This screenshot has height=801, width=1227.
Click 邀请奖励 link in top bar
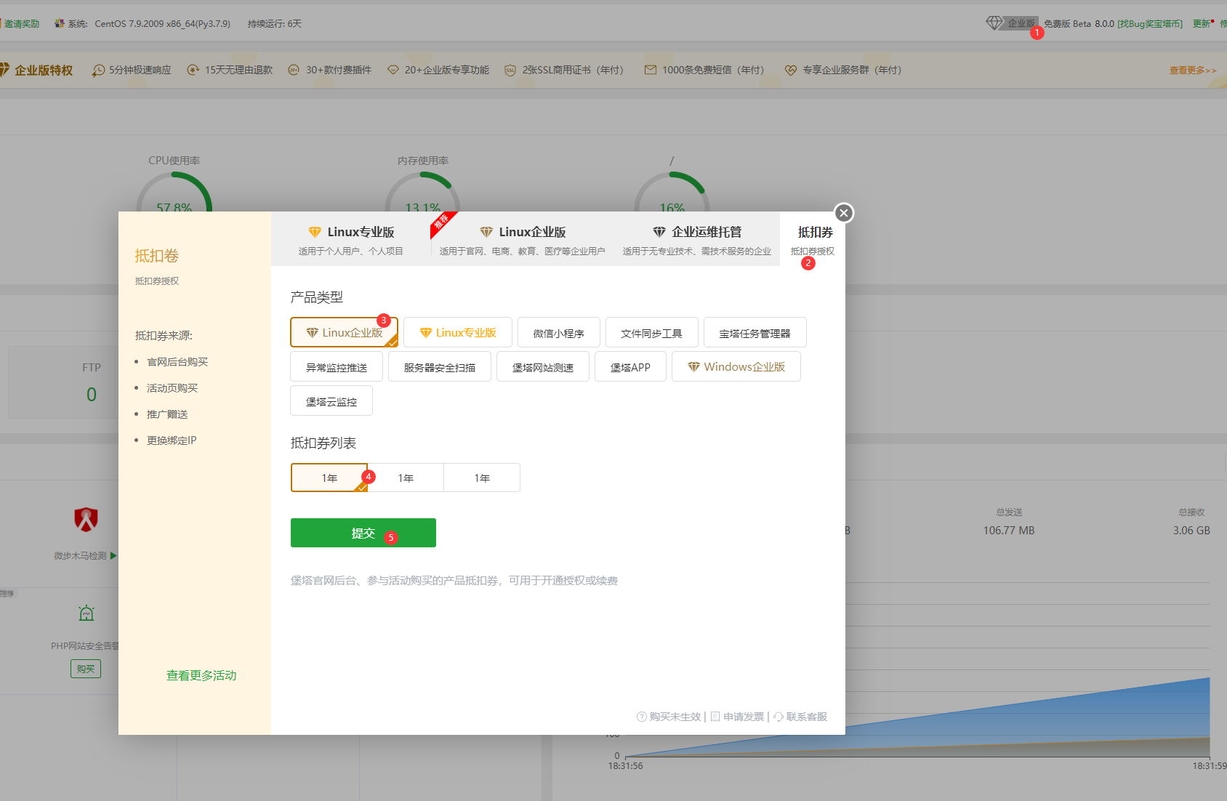21,24
